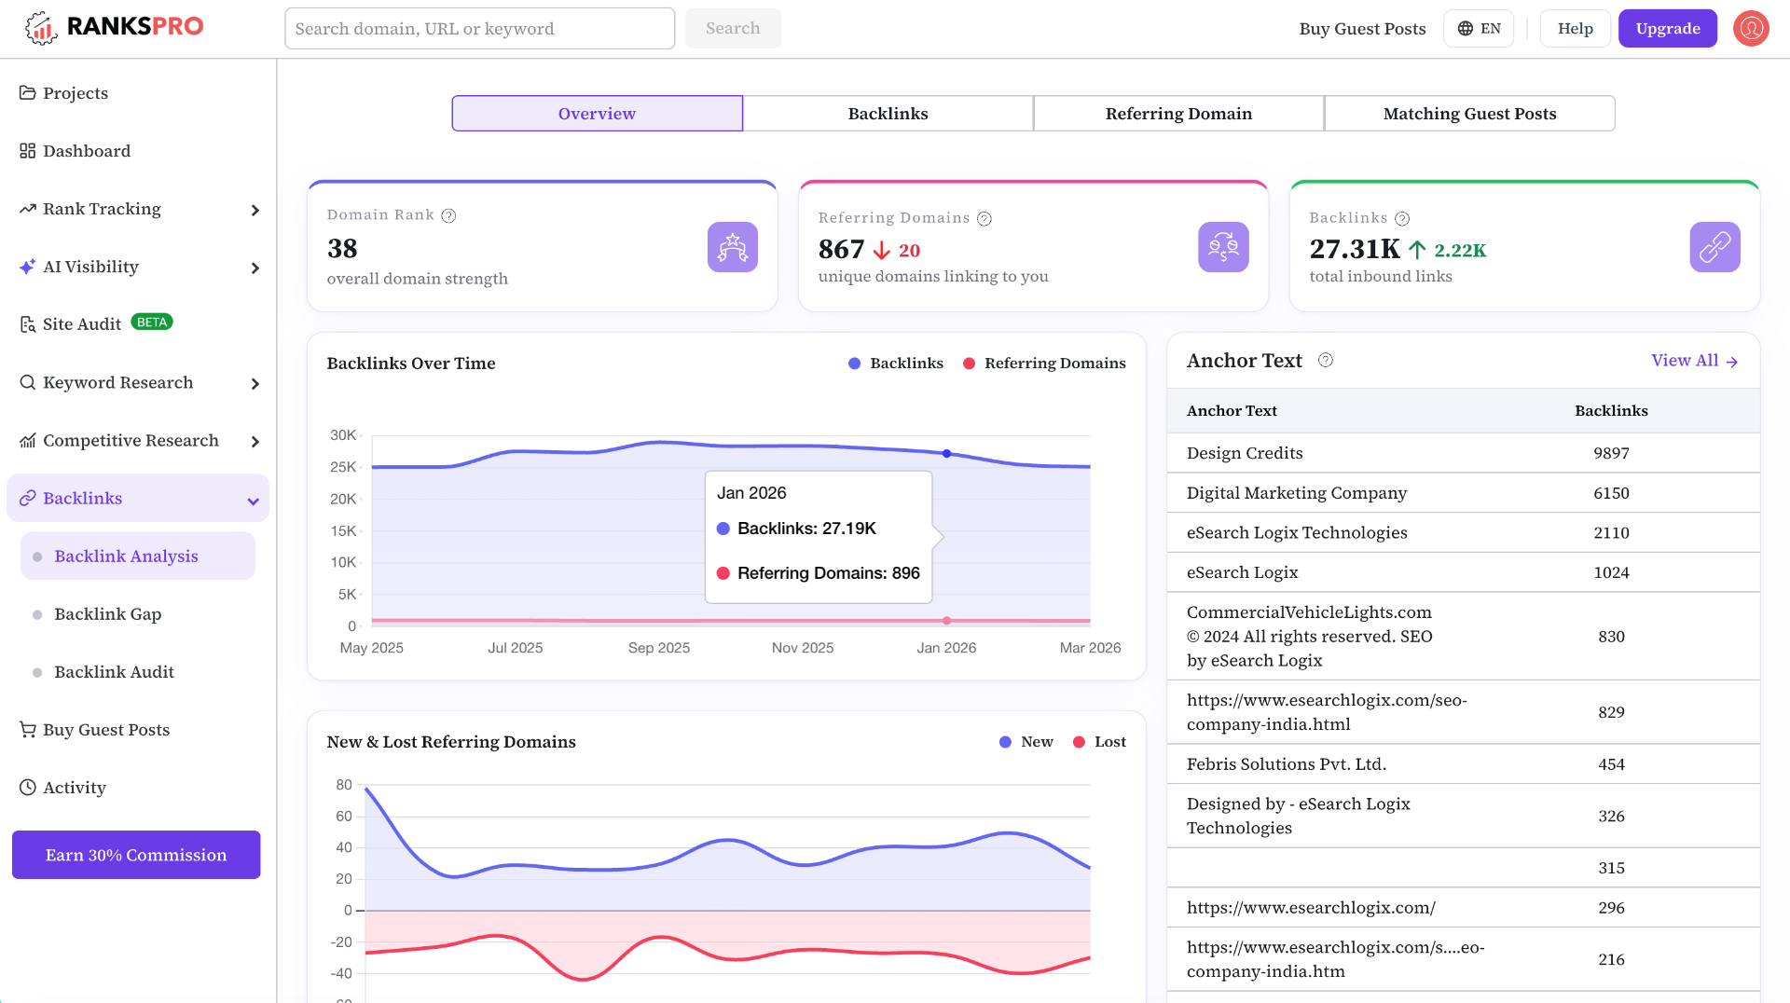
Task: Click the 20 referring domains decrease value
Action: (909, 251)
